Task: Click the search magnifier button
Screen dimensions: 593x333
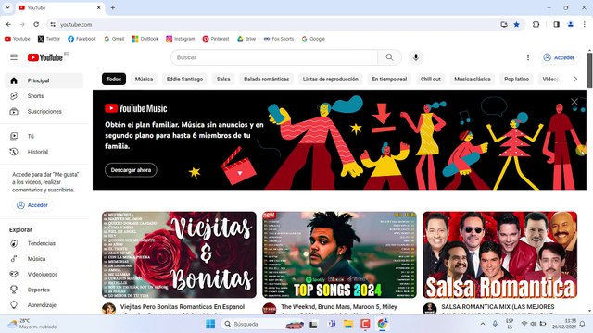Action: click(x=389, y=57)
